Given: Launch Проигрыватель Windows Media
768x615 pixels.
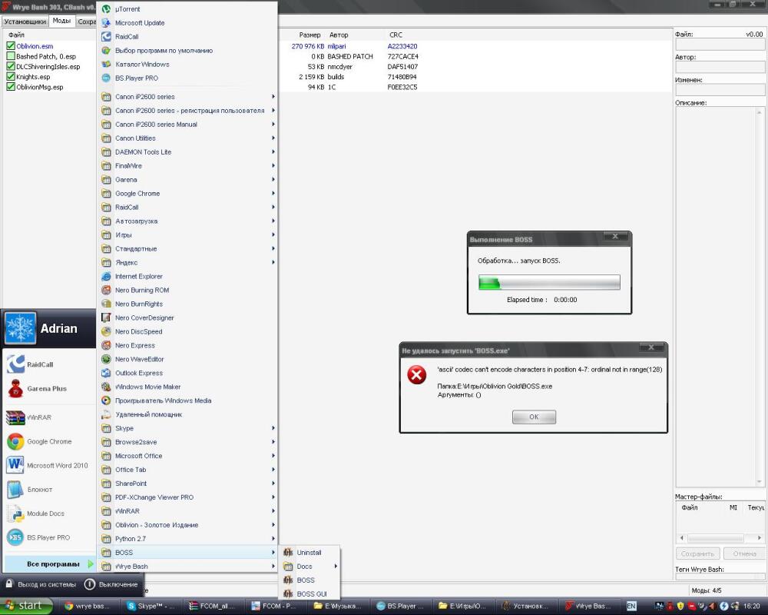Looking at the screenshot, I should pyautogui.click(x=163, y=401).
